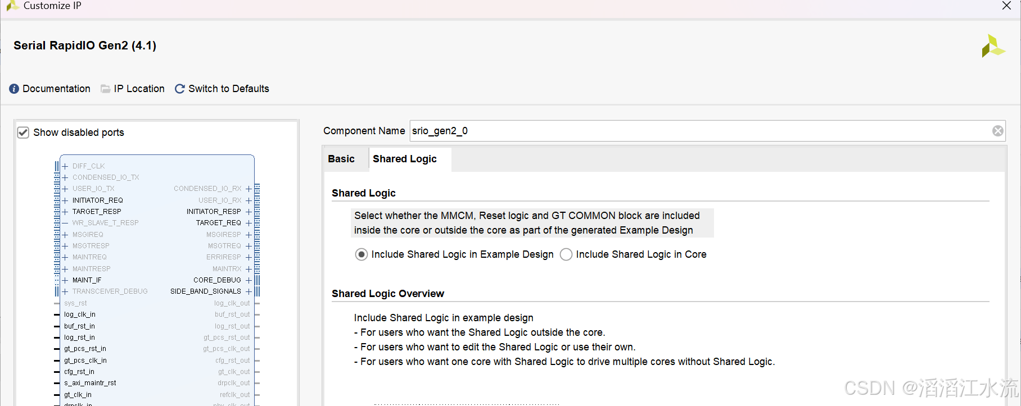Open the Documentation info icon
The height and width of the screenshot is (406, 1021).
(x=14, y=89)
